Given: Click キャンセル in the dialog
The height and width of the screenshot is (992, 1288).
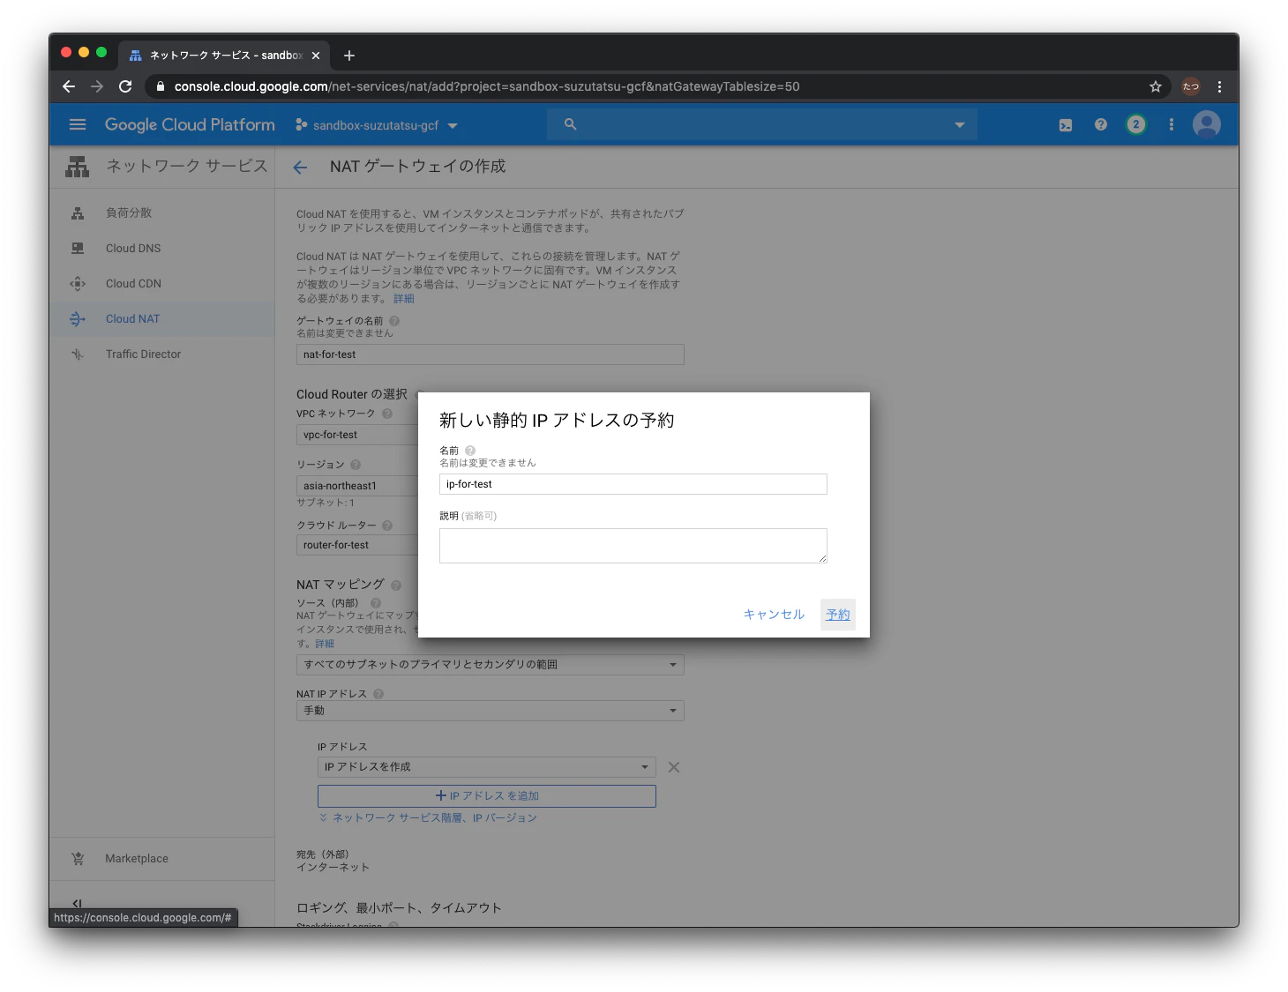Looking at the screenshot, I should coord(774,615).
